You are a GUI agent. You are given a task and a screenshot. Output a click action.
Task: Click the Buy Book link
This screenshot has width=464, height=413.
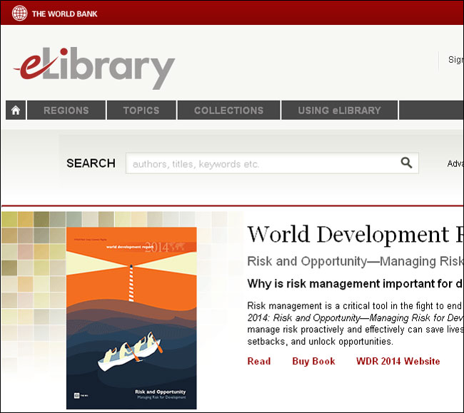click(313, 361)
